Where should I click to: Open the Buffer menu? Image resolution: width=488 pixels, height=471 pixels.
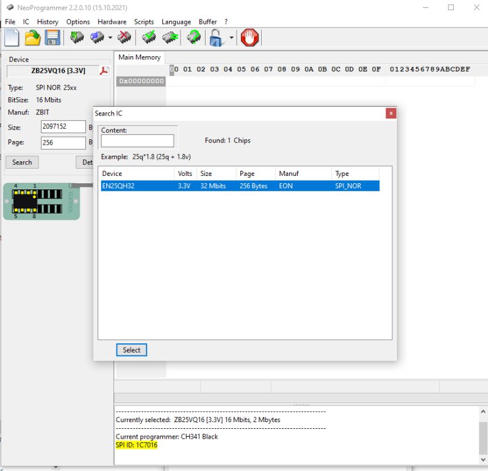[207, 21]
